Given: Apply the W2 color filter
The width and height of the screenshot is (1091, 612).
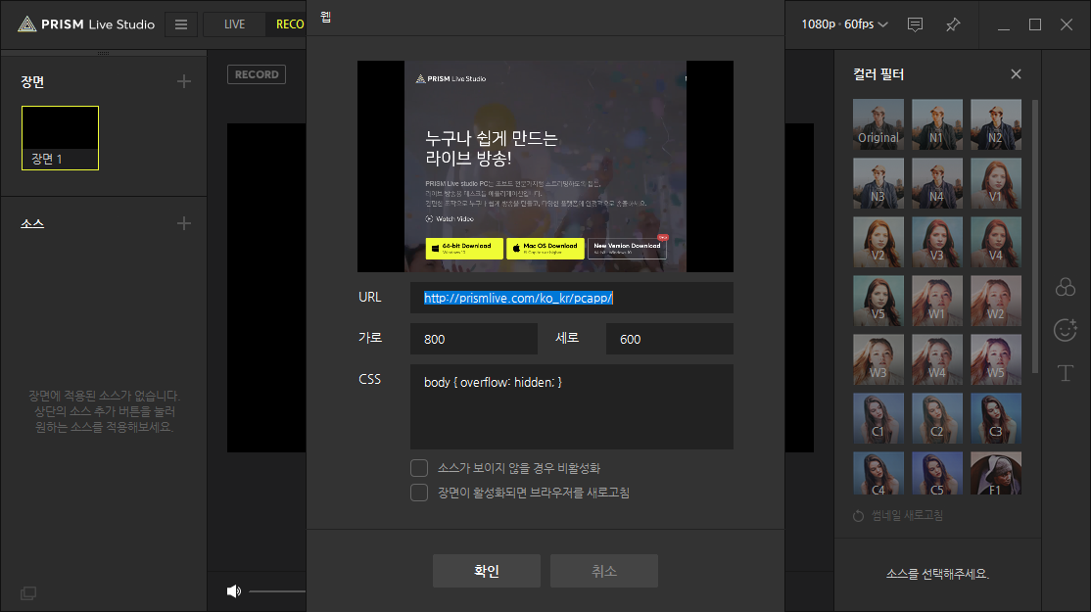Looking at the screenshot, I should (x=996, y=302).
